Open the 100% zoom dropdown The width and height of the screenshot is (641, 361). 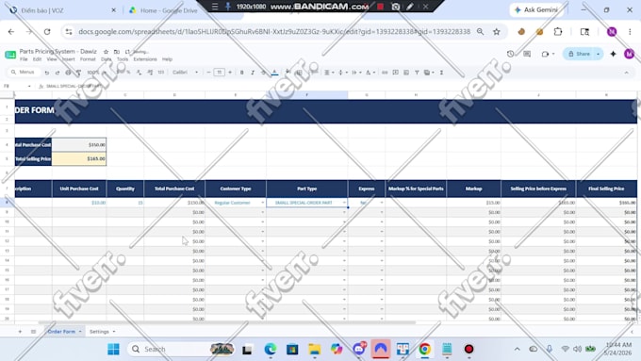96,73
